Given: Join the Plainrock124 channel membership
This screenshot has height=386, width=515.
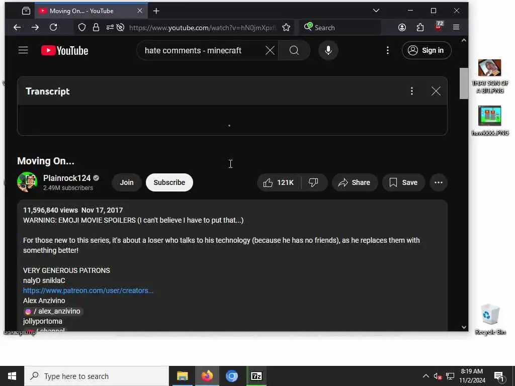Looking at the screenshot, I should coord(126,182).
